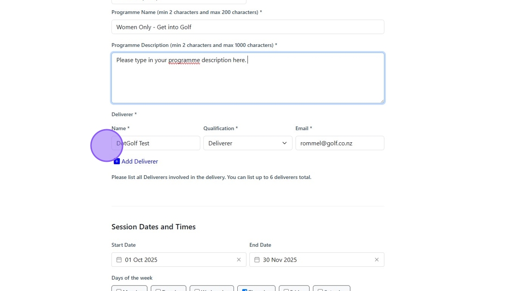The height and width of the screenshot is (291, 520).
Task: Focus the Programme Name field
Action: (x=247, y=27)
